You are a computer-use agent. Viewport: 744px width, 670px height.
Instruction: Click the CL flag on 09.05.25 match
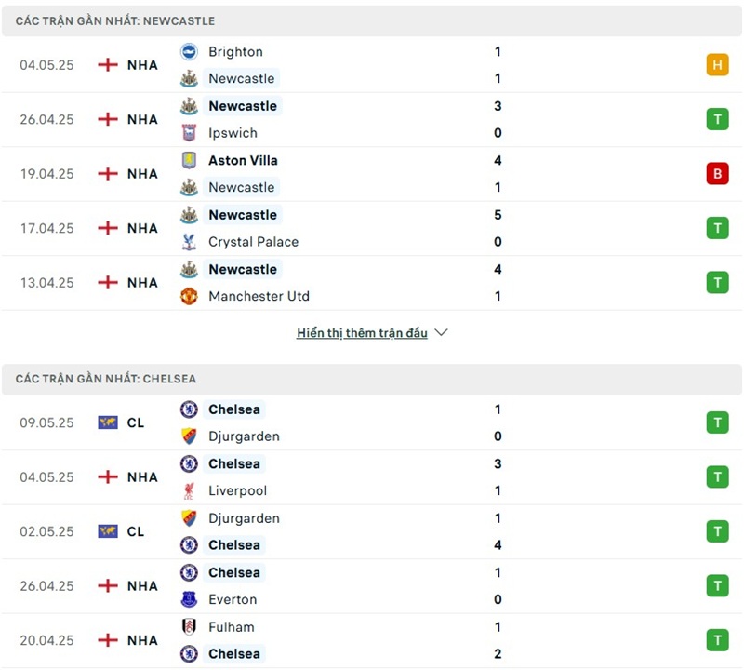(x=108, y=422)
